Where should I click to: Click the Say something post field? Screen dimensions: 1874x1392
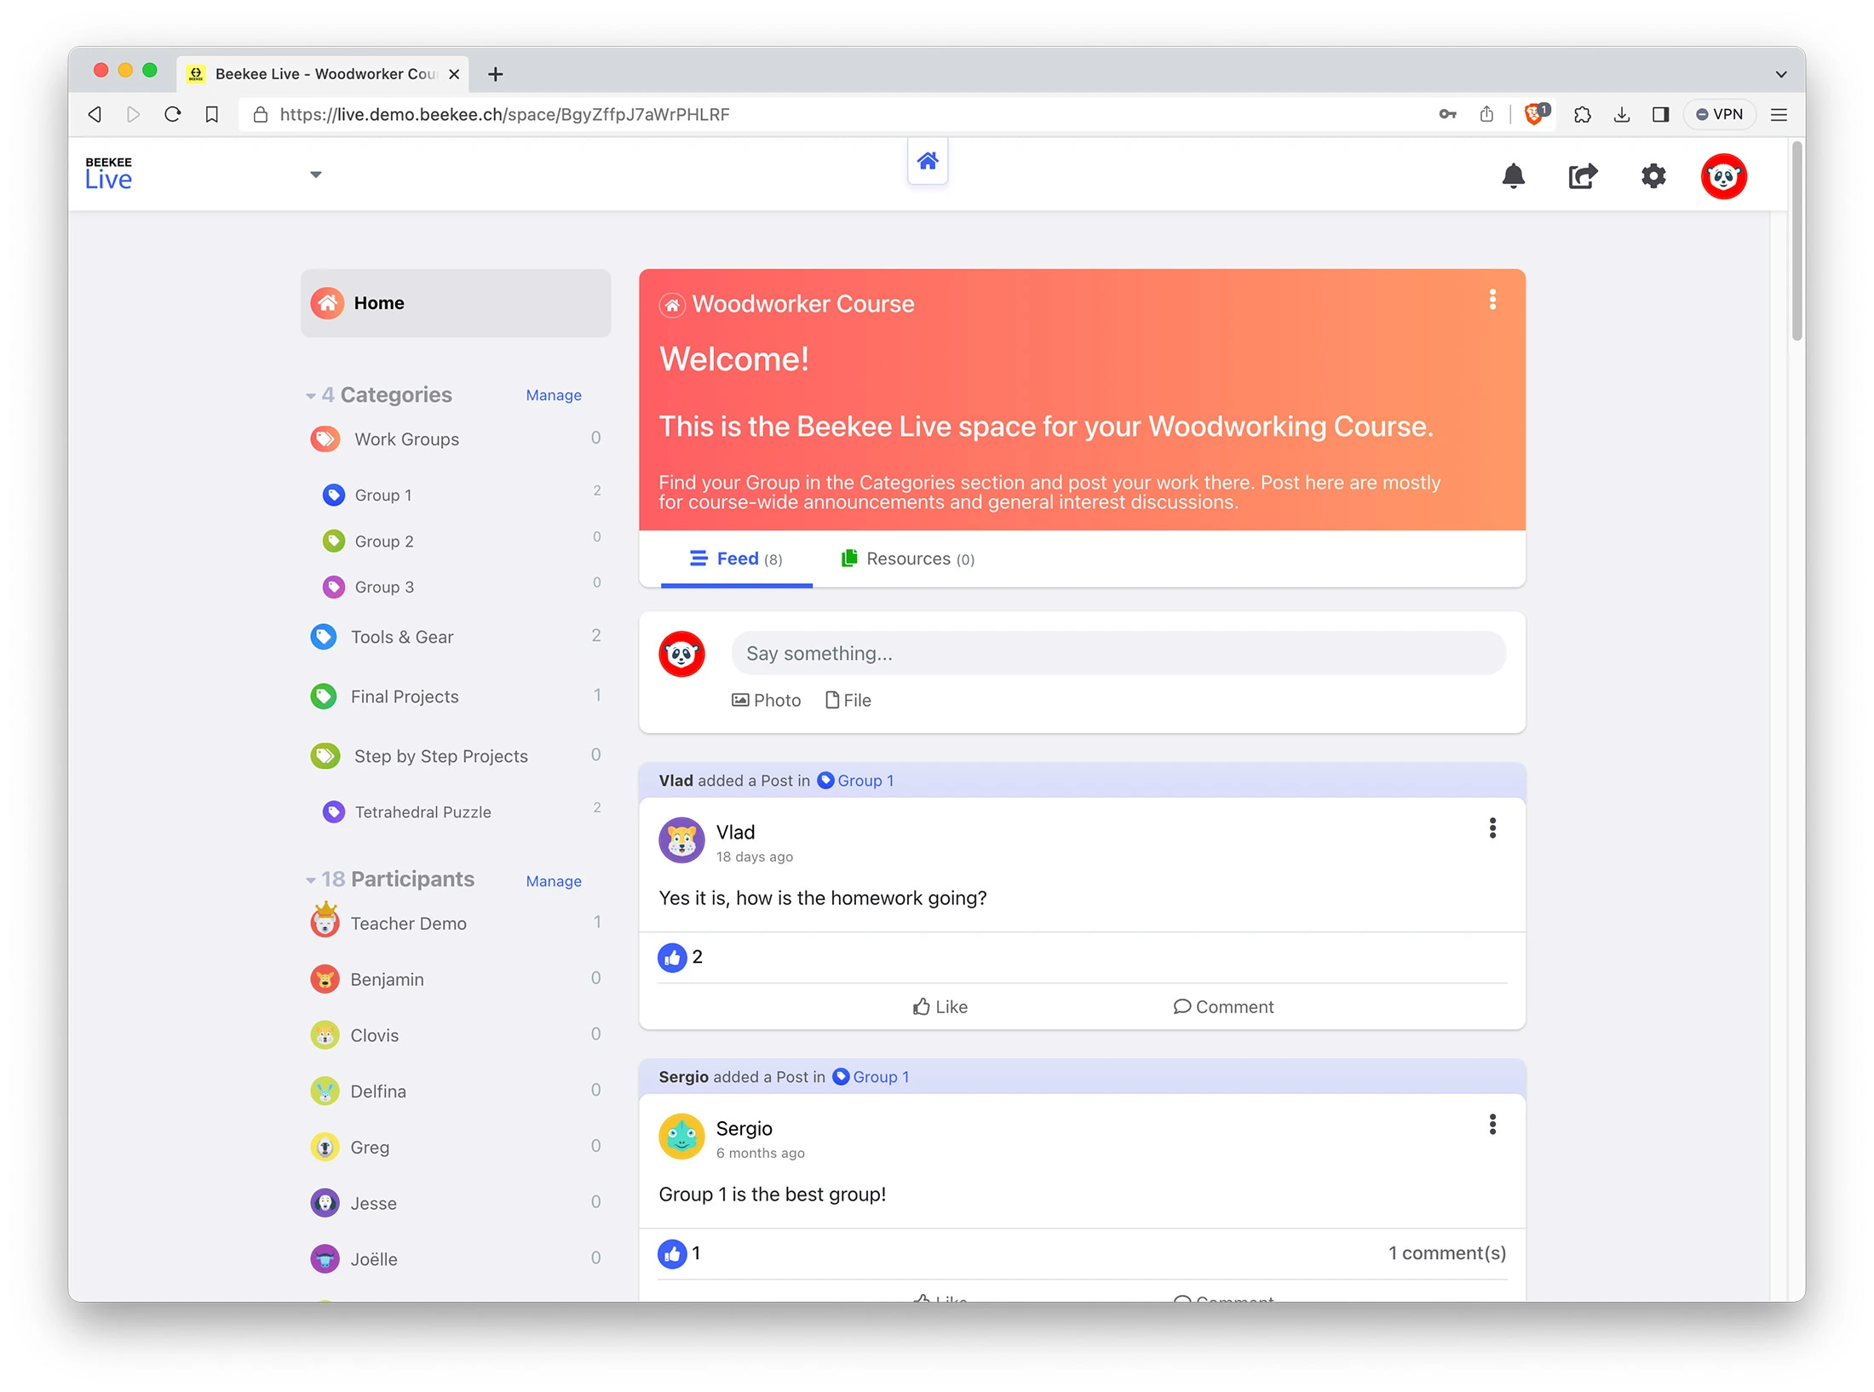tap(1118, 652)
